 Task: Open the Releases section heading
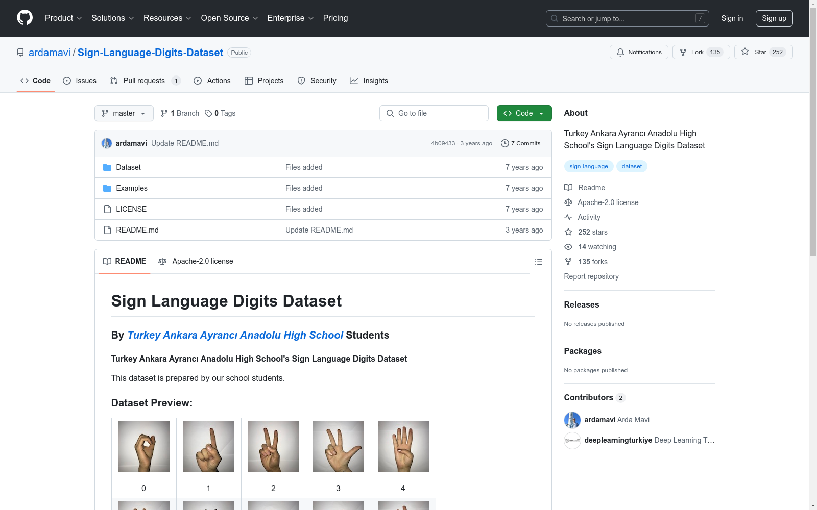(582, 304)
